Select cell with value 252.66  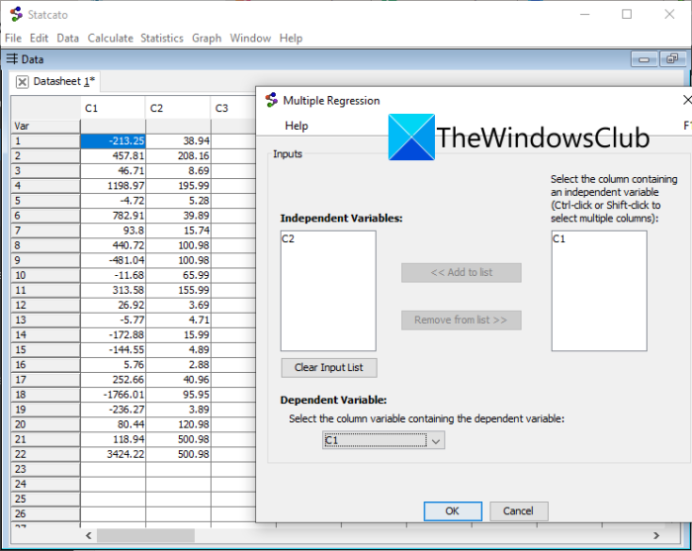point(113,380)
